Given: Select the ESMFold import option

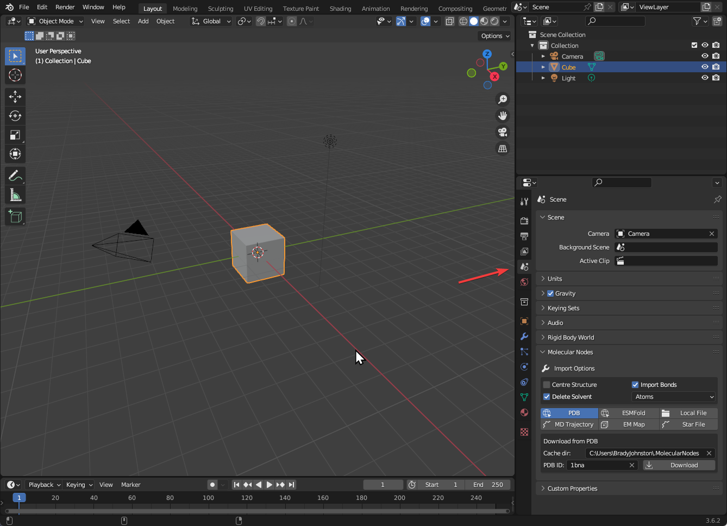Looking at the screenshot, I should pyautogui.click(x=628, y=413).
